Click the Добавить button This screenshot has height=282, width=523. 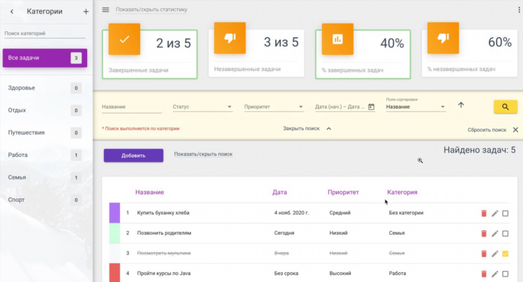133,155
